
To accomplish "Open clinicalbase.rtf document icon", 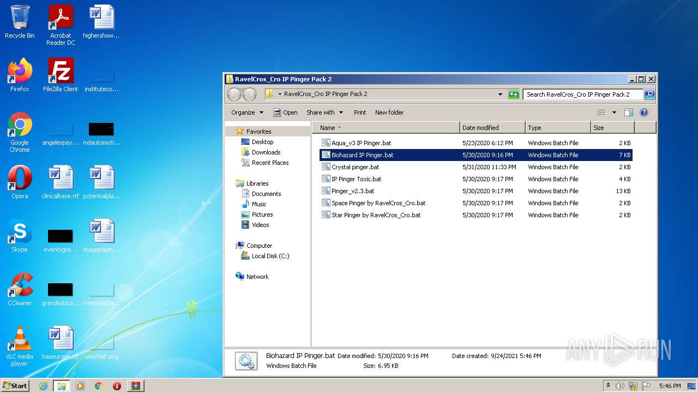I will coord(61,182).
